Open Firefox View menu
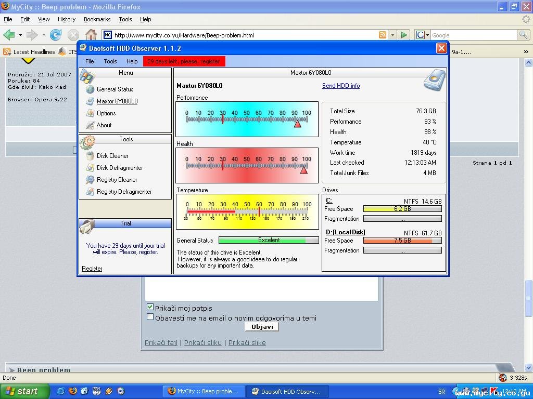The image size is (533, 399). (44, 19)
